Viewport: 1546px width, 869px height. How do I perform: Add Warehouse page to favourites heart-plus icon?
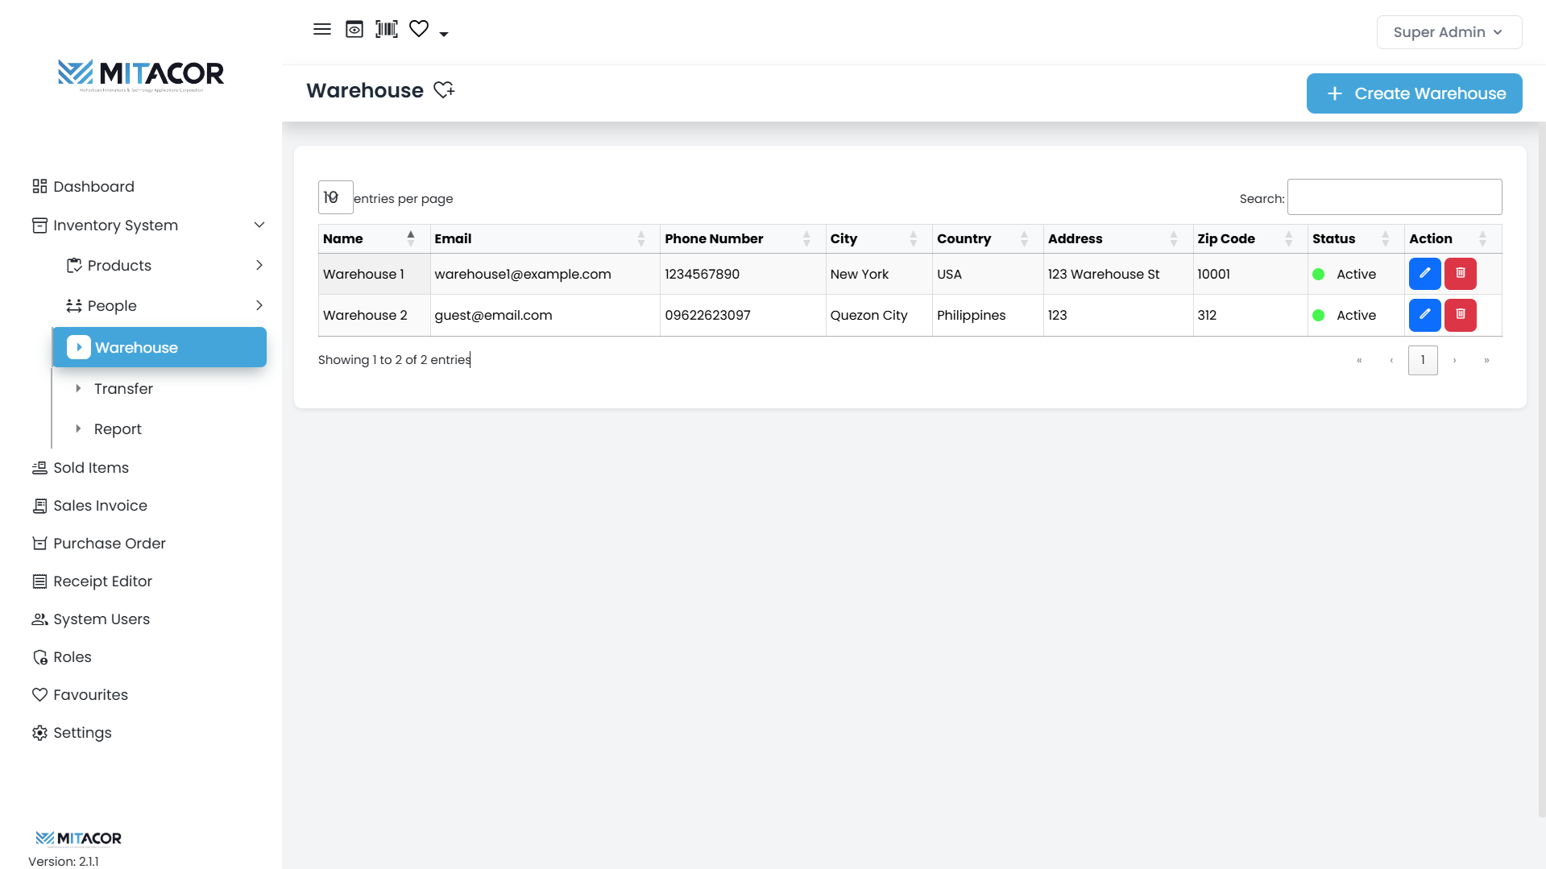444,90
